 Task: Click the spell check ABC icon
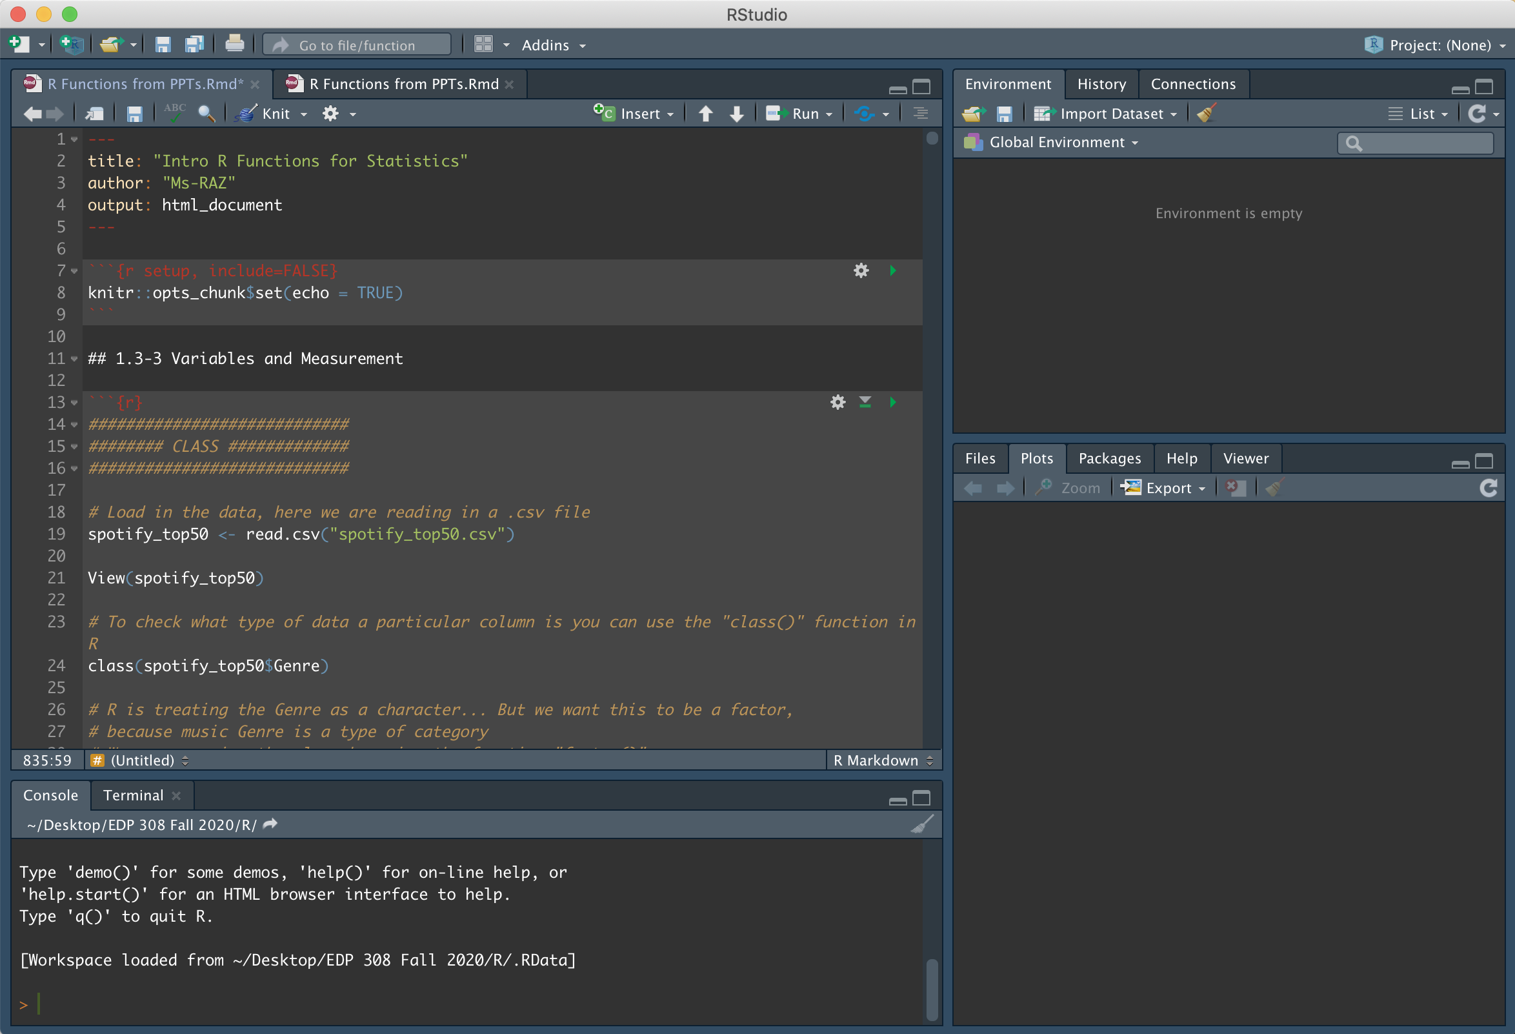coord(175,114)
